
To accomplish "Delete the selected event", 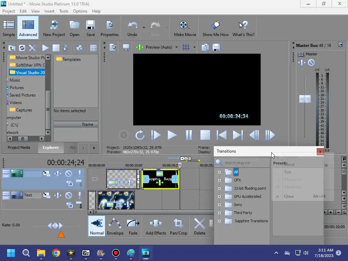I will pos(199,226).
